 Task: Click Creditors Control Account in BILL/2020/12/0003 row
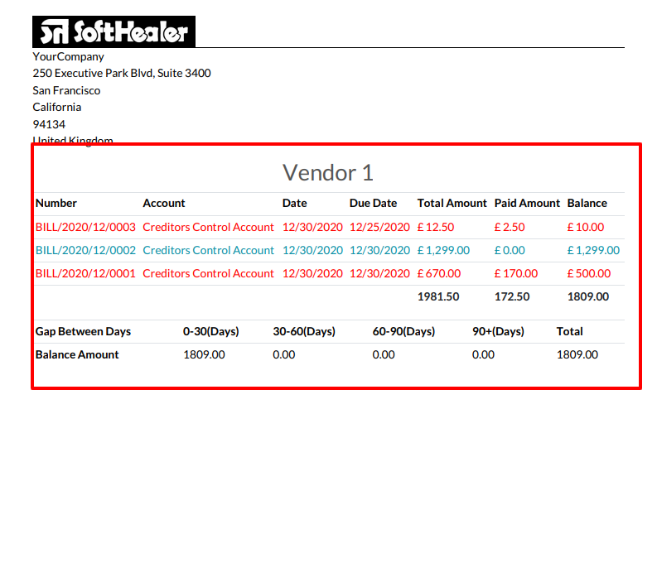pyautogui.click(x=208, y=227)
